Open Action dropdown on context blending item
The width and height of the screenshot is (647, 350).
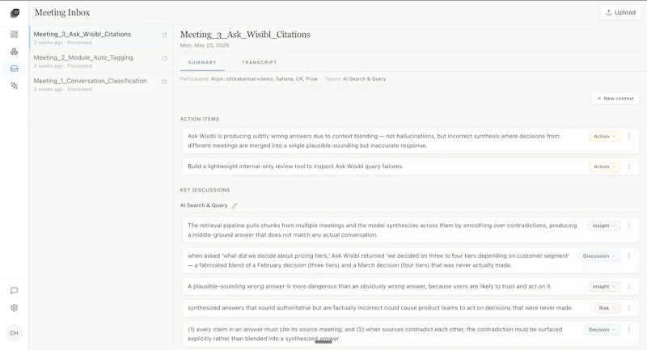point(604,136)
